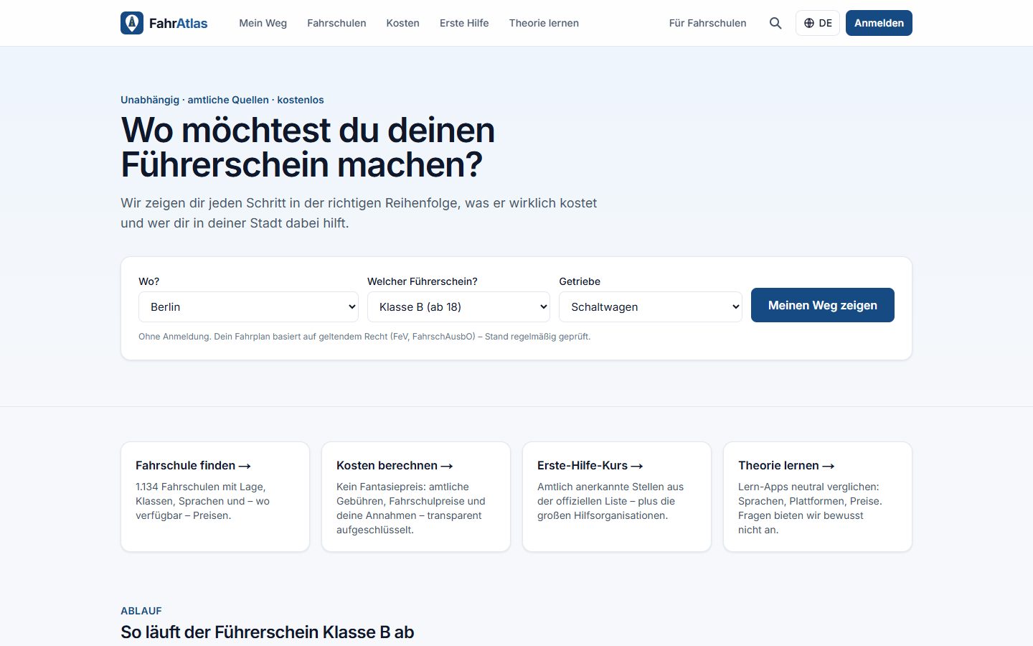The width and height of the screenshot is (1033, 646).
Task: Open the Fahrschule finden card
Action: coord(215,497)
